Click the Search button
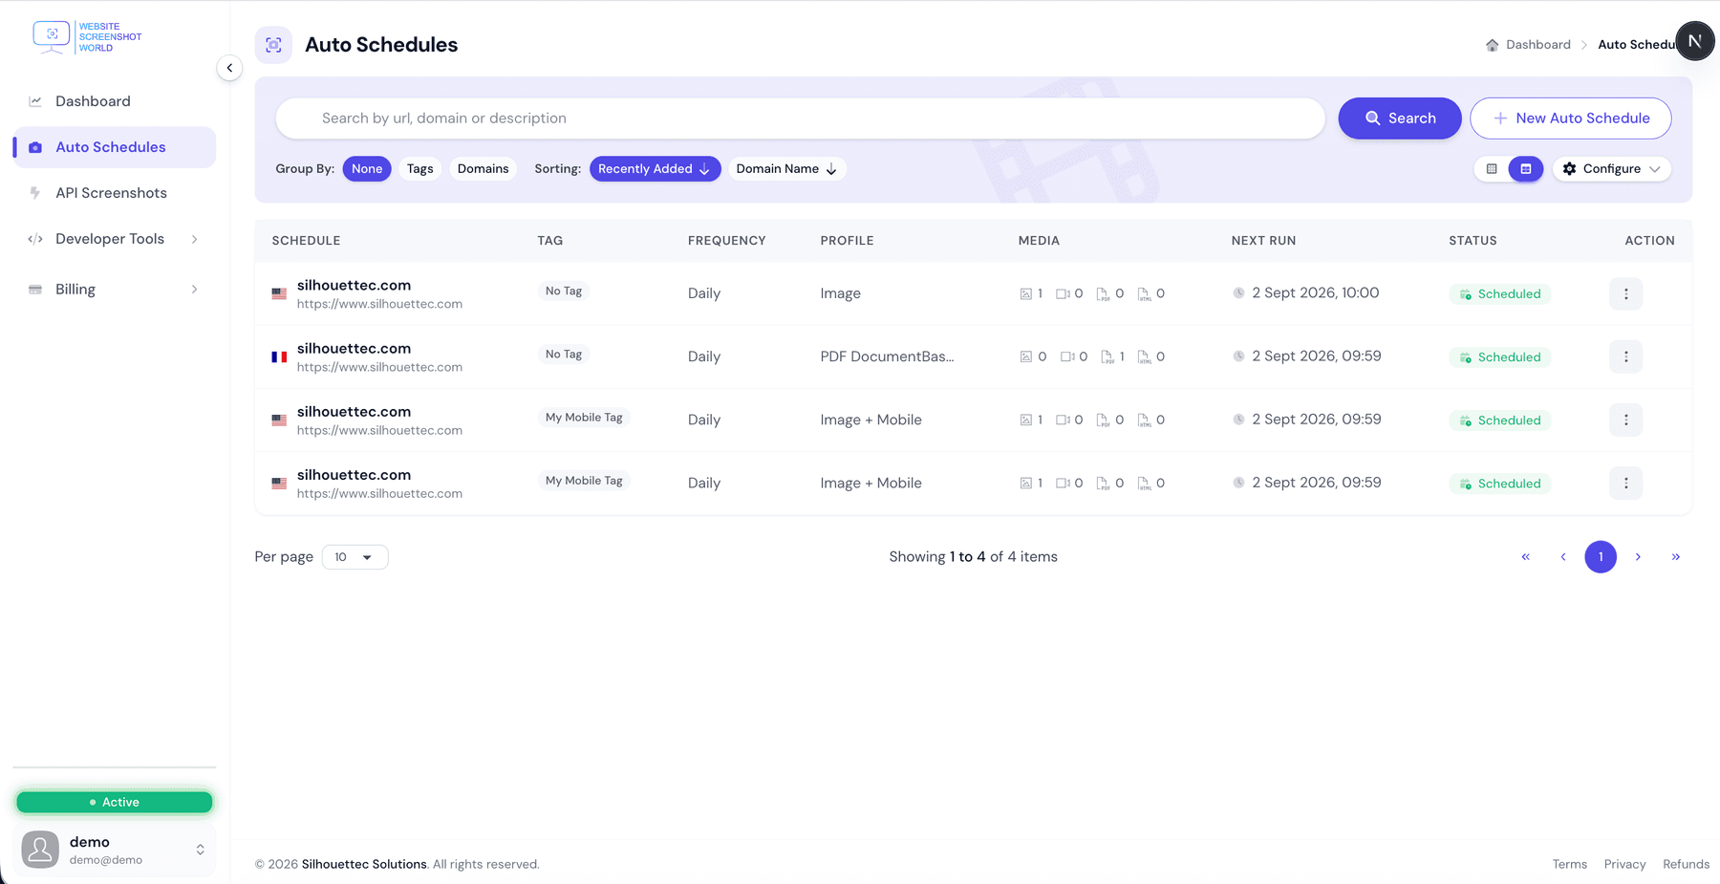The image size is (1720, 884). pyautogui.click(x=1400, y=119)
